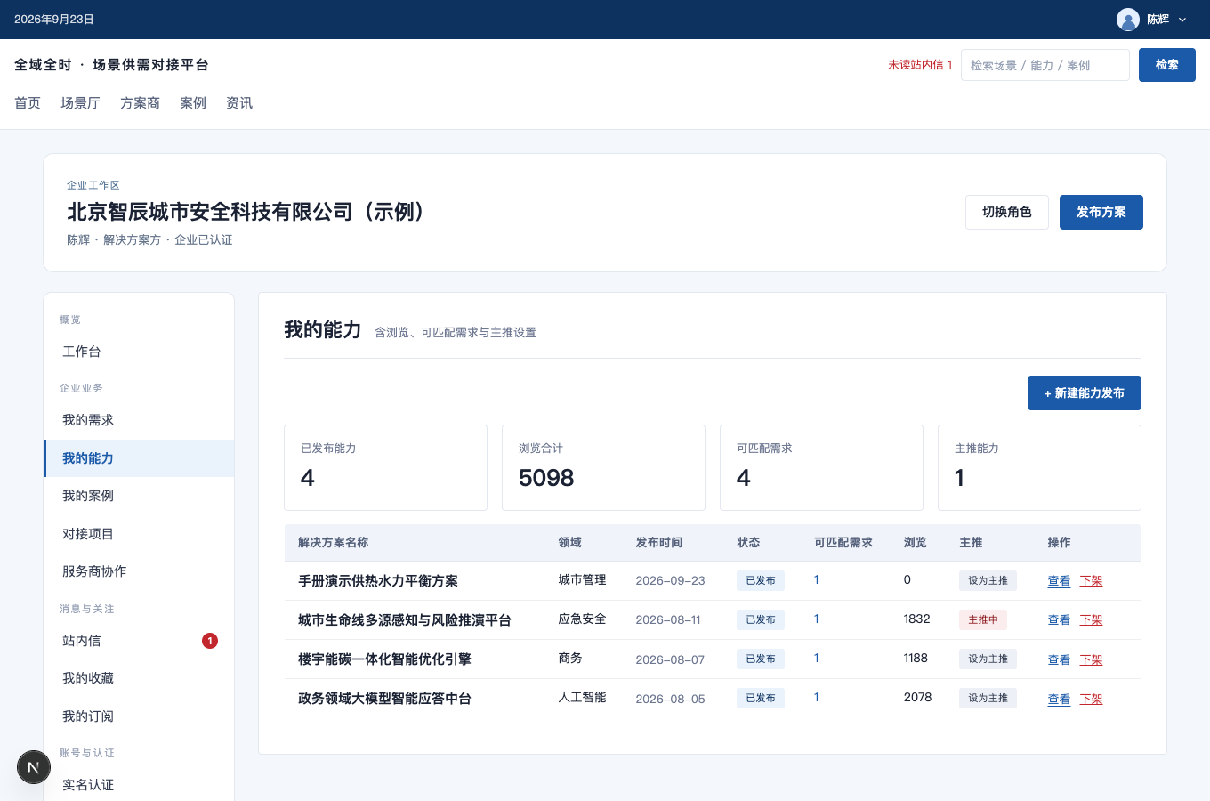Image resolution: width=1210 pixels, height=801 pixels.
Task: Click the name 手册演示供热水力平衡方案
Action: 378,581
